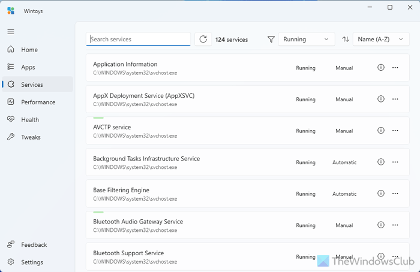Switch to the Performance section

(38, 102)
